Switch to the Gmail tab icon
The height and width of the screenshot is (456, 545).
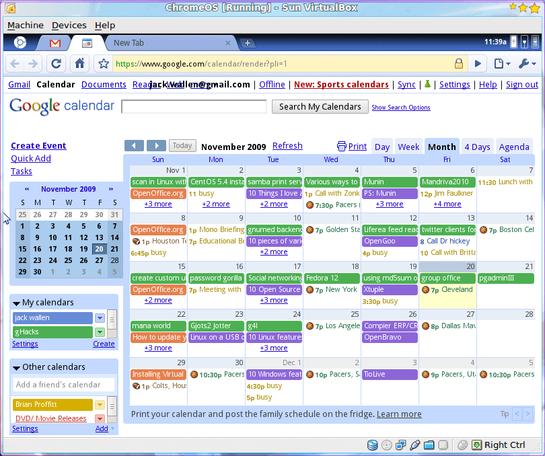point(55,43)
